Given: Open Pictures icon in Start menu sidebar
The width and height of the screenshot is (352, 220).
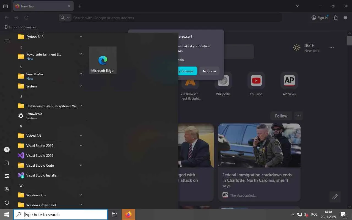Looking at the screenshot, I should coord(7,176).
